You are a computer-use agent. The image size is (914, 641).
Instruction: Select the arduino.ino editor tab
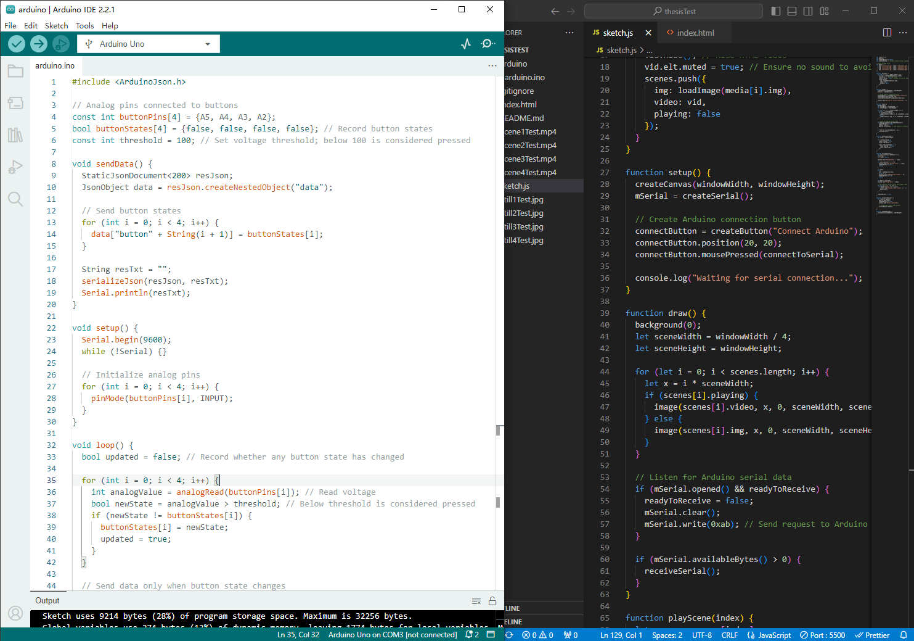[55, 65]
